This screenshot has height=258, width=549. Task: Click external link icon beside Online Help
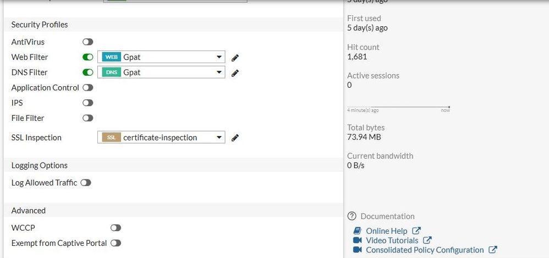tap(416, 231)
